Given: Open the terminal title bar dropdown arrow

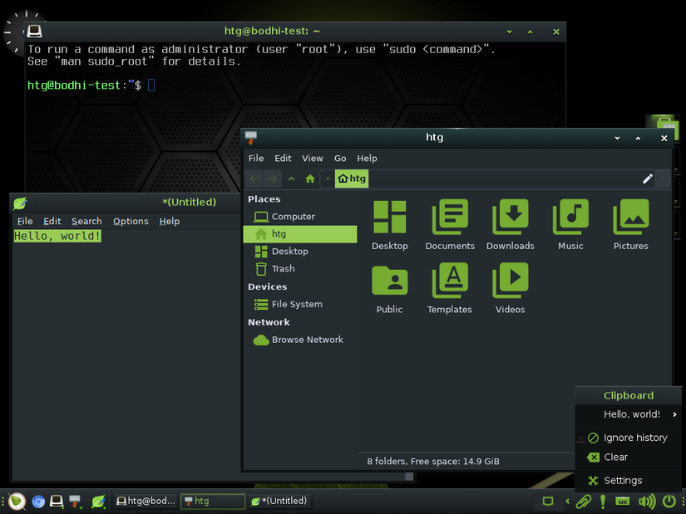Looking at the screenshot, I should point(509,32).
